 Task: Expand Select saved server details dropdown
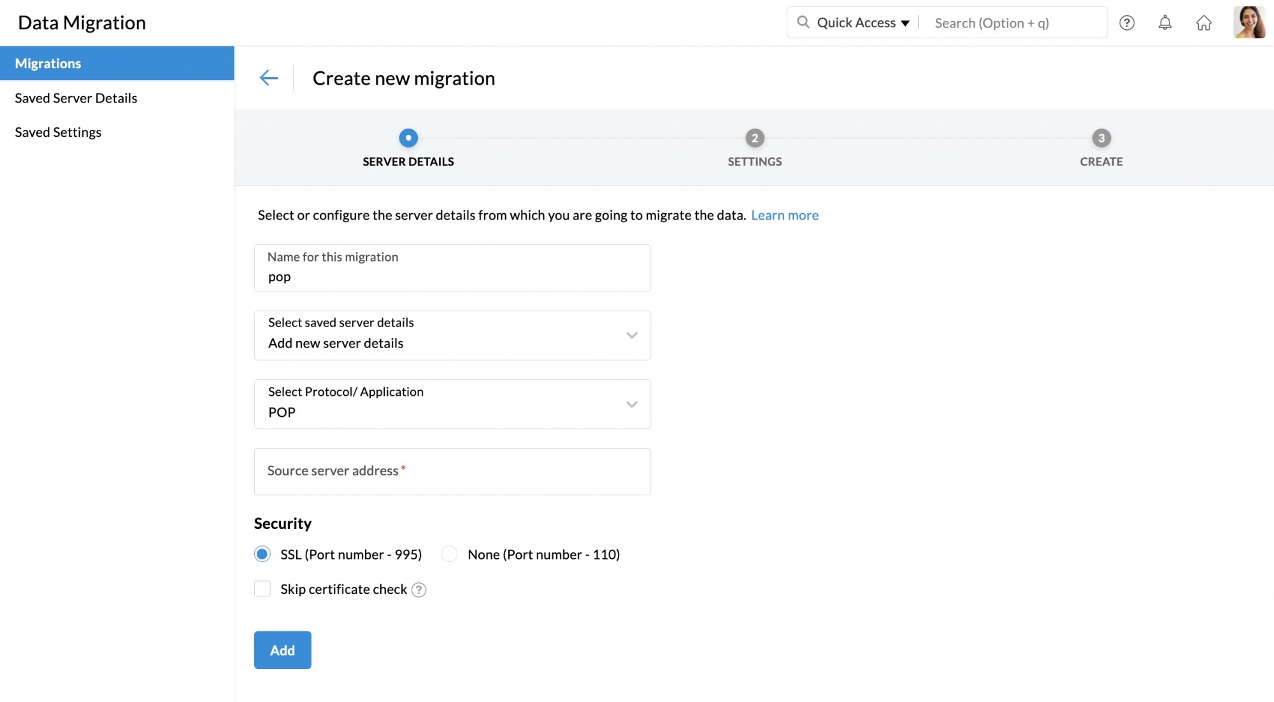[452, 335]
